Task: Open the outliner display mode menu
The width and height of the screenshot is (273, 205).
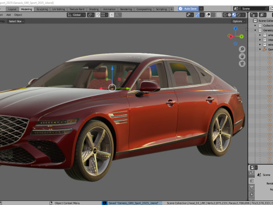Action: click(254, 15)
